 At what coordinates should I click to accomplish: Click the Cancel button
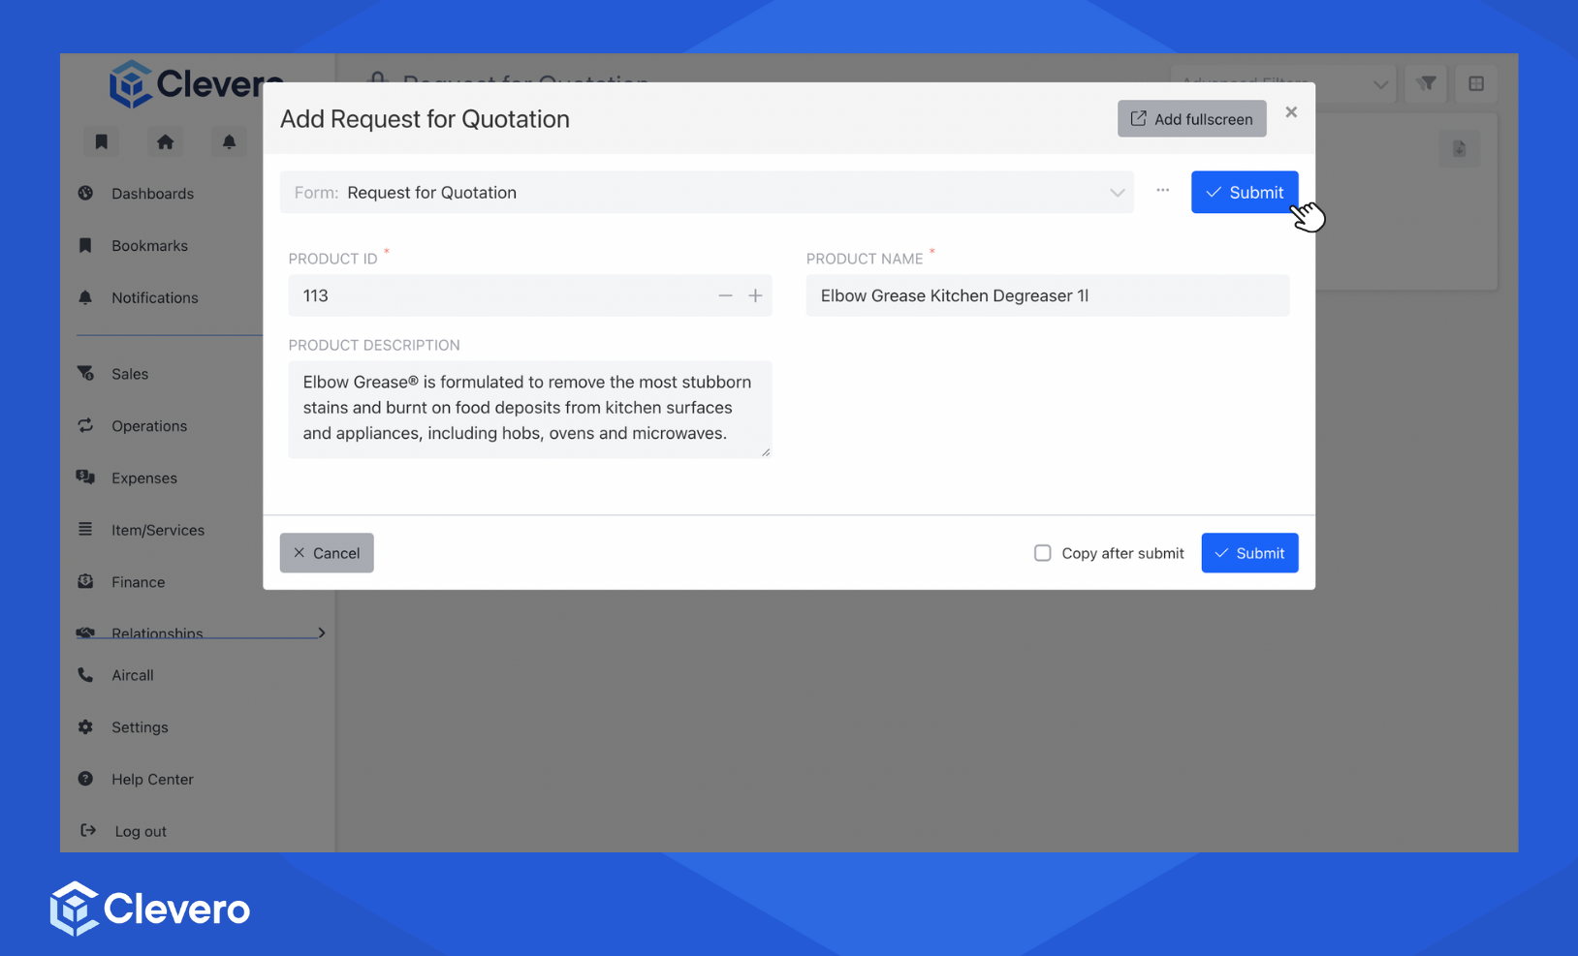click(327, 553)
